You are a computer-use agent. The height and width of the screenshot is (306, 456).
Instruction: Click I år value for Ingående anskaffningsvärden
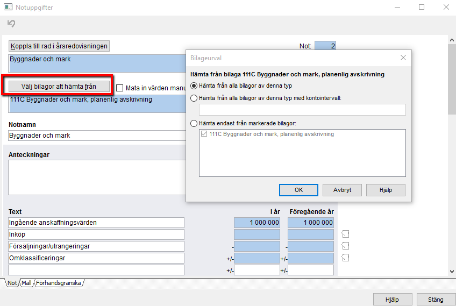tap(257, 223)
